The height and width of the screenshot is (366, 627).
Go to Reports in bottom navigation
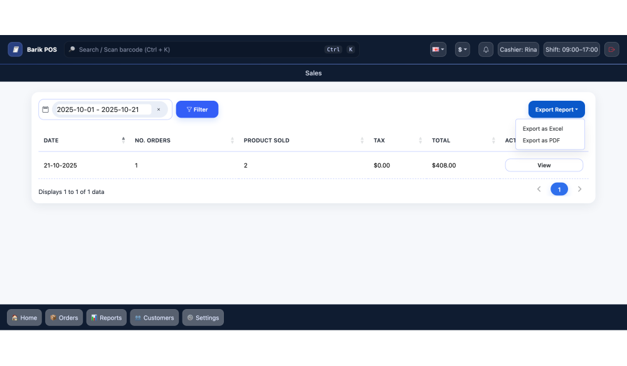[106, 318]
